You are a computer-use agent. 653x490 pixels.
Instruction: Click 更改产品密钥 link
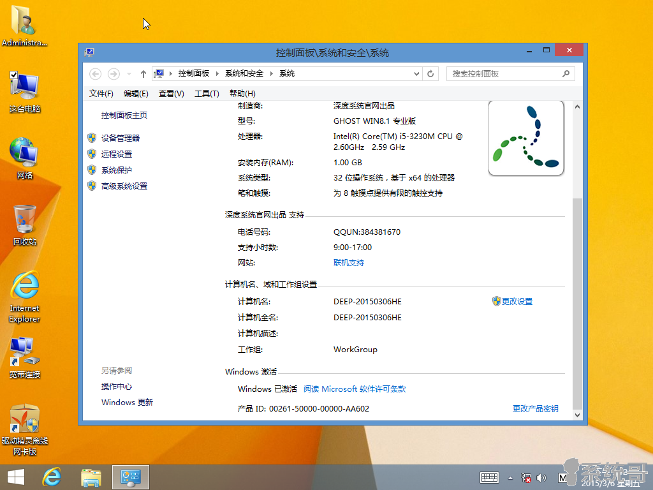point(535,409)
